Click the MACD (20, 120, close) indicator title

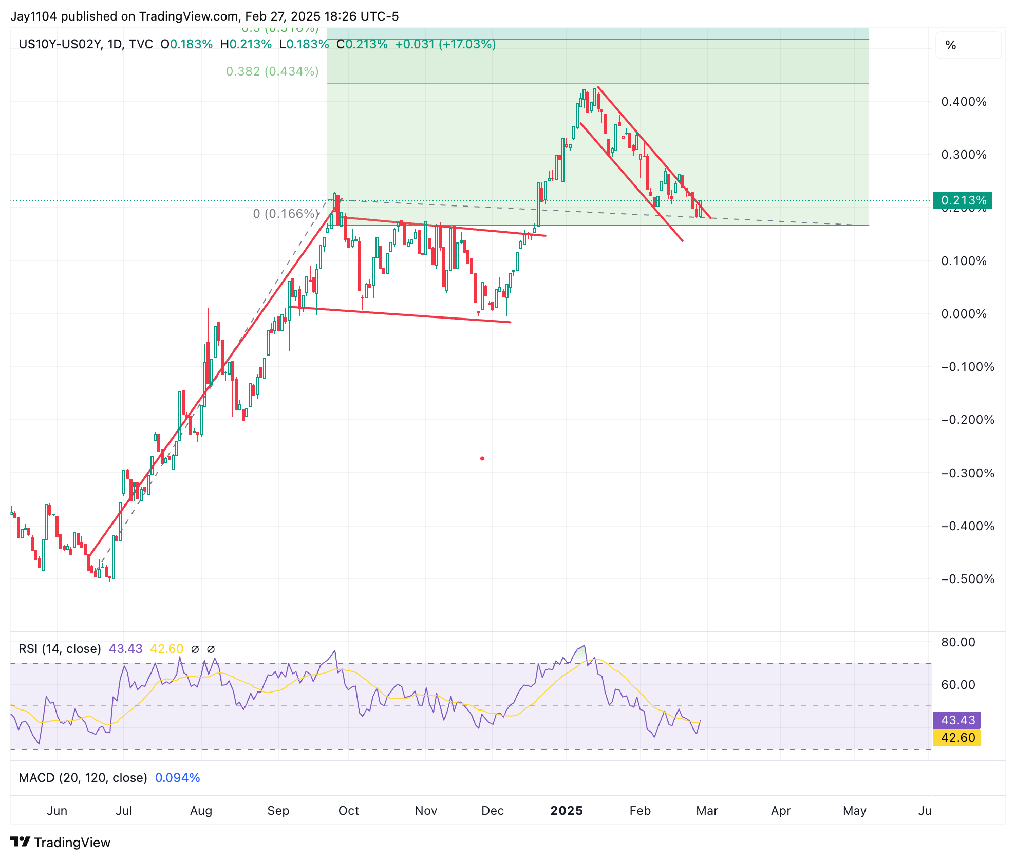tap(83, 778)
